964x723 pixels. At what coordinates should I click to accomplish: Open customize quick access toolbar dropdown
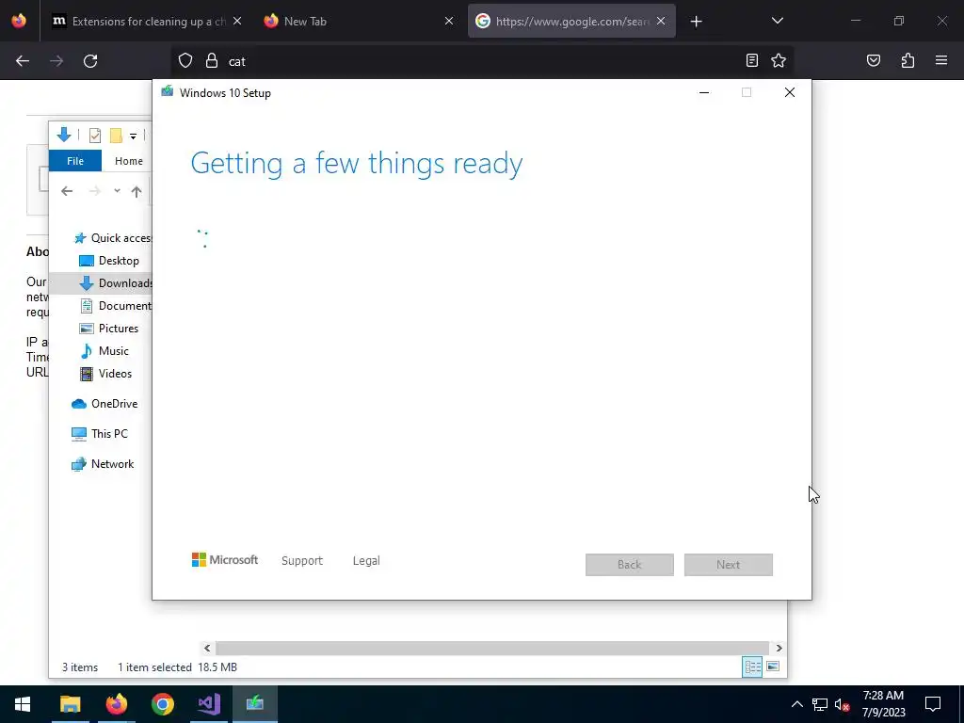pyautogui.click(x=133, y=136)
